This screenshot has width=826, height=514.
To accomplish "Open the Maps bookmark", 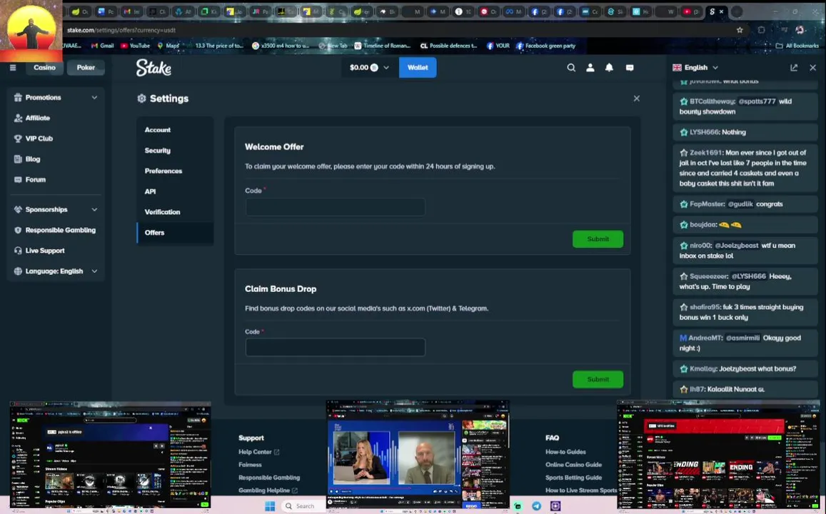I will pos(168,46).
